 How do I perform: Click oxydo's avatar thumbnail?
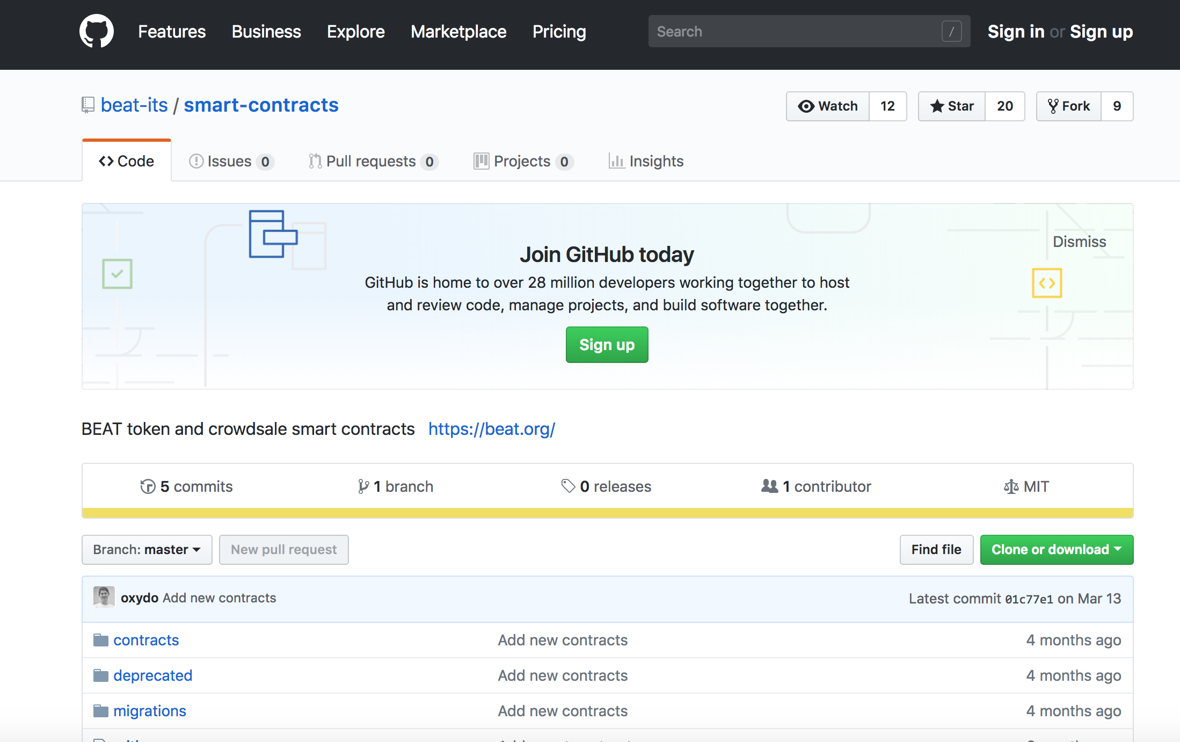[x=104, y=597]
